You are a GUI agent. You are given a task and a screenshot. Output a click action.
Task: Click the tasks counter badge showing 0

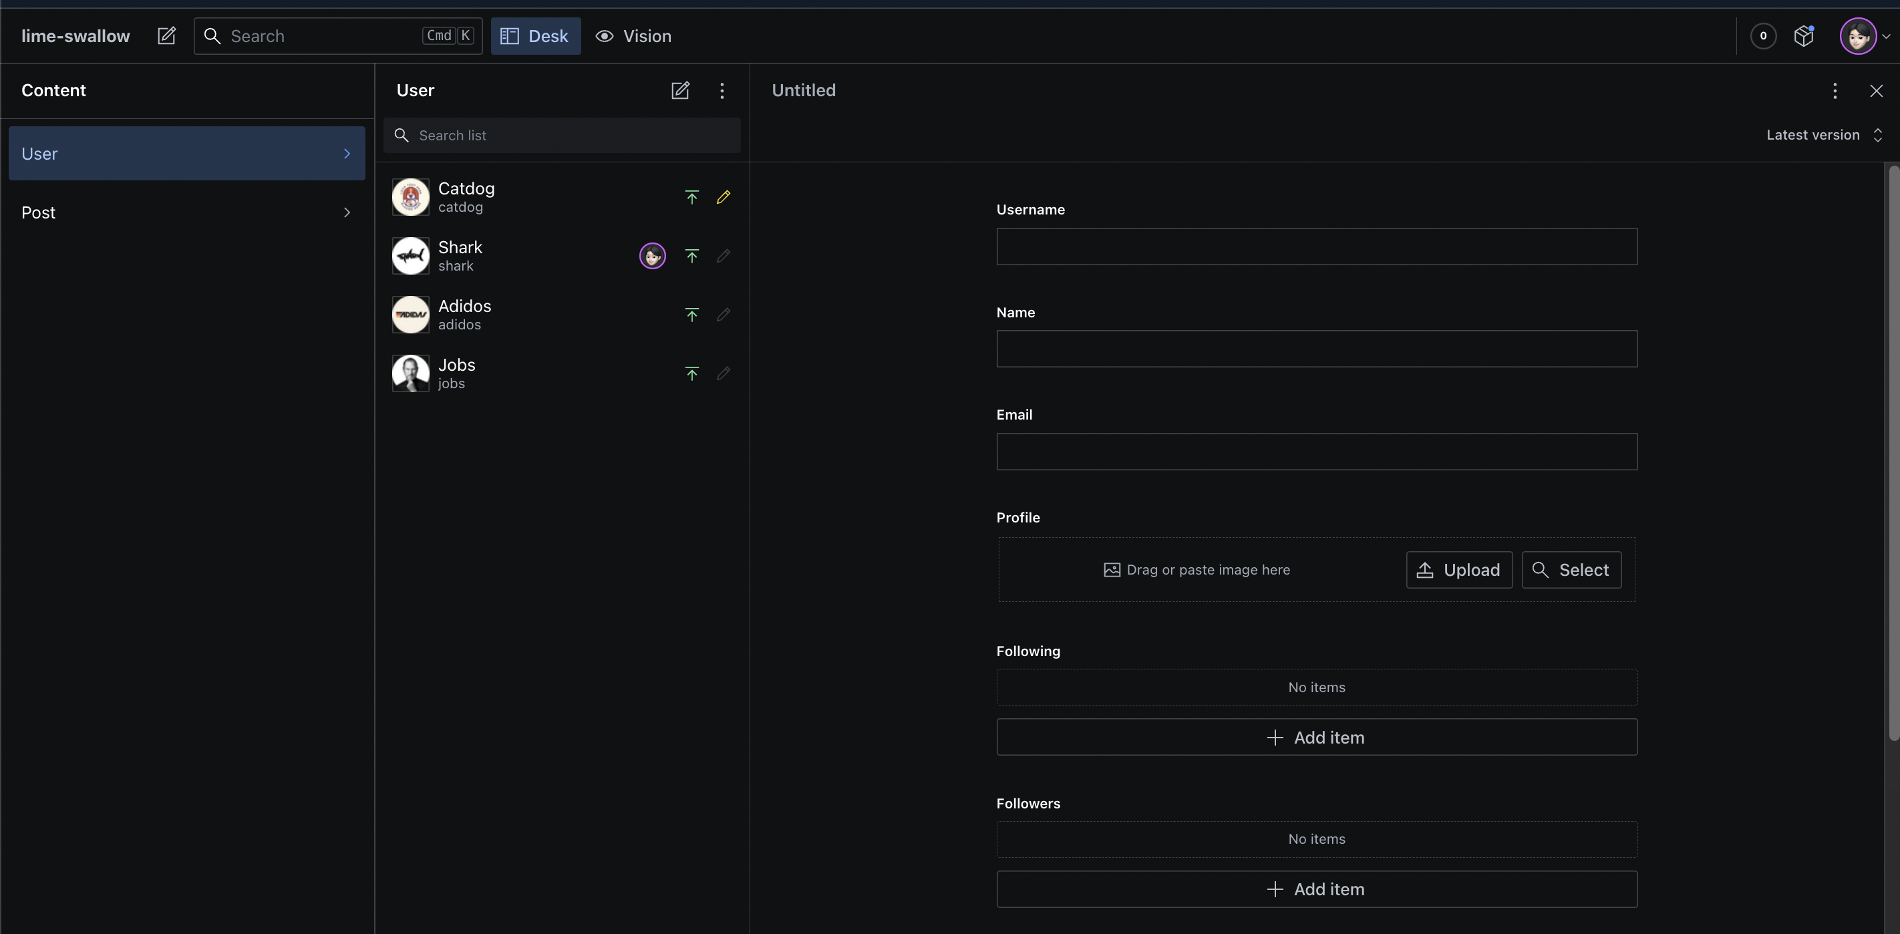[1763, 35]
